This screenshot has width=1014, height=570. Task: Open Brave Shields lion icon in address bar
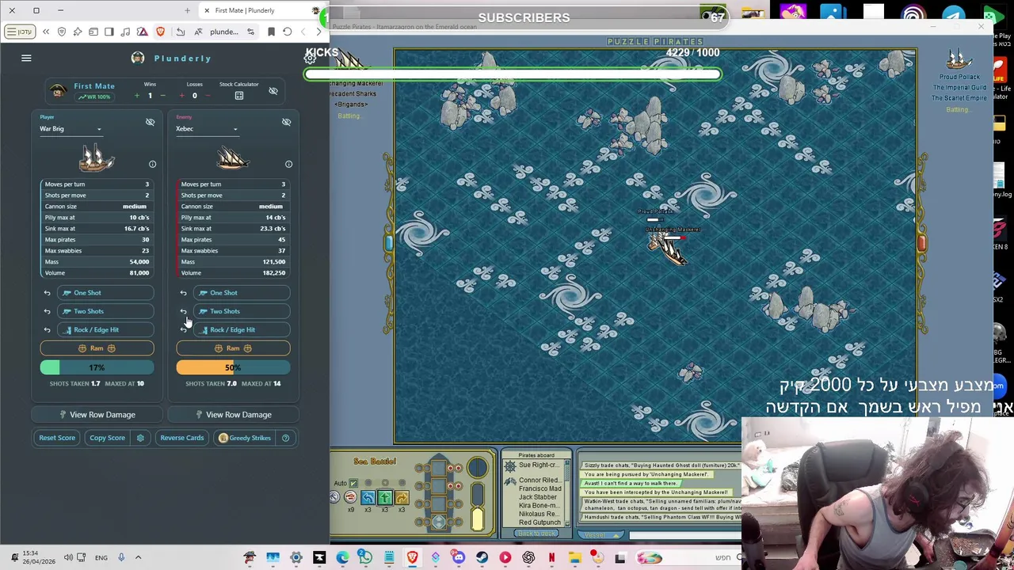[x=161, y=32]
